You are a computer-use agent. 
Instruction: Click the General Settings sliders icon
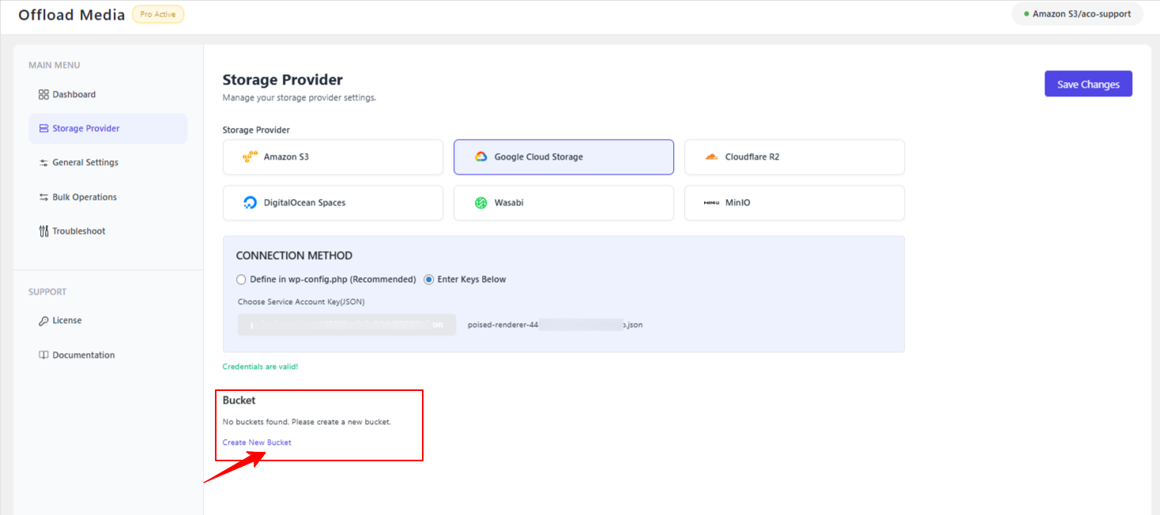click(43, 163)
